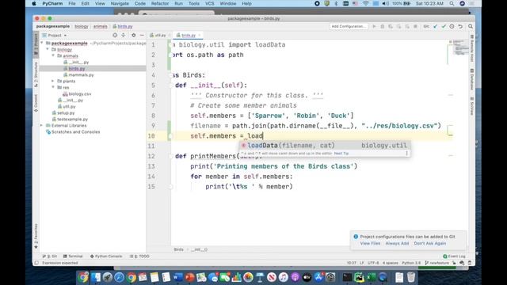Select the birds.py editor tab

pyautogui.click(x=189, y=35)
